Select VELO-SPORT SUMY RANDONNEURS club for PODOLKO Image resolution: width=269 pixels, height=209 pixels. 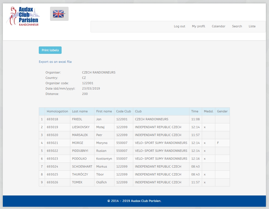coord(161,159)
